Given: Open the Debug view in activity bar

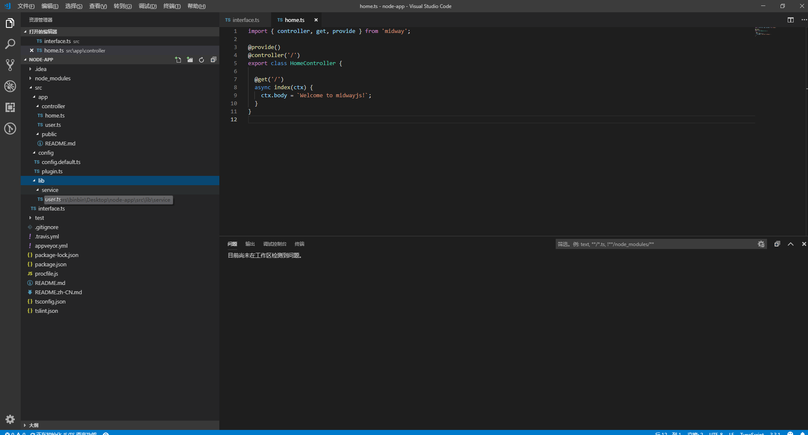Looking at the screenshot, I should (10, 86).
